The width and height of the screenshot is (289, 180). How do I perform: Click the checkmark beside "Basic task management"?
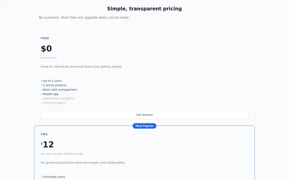pos(42,90)
